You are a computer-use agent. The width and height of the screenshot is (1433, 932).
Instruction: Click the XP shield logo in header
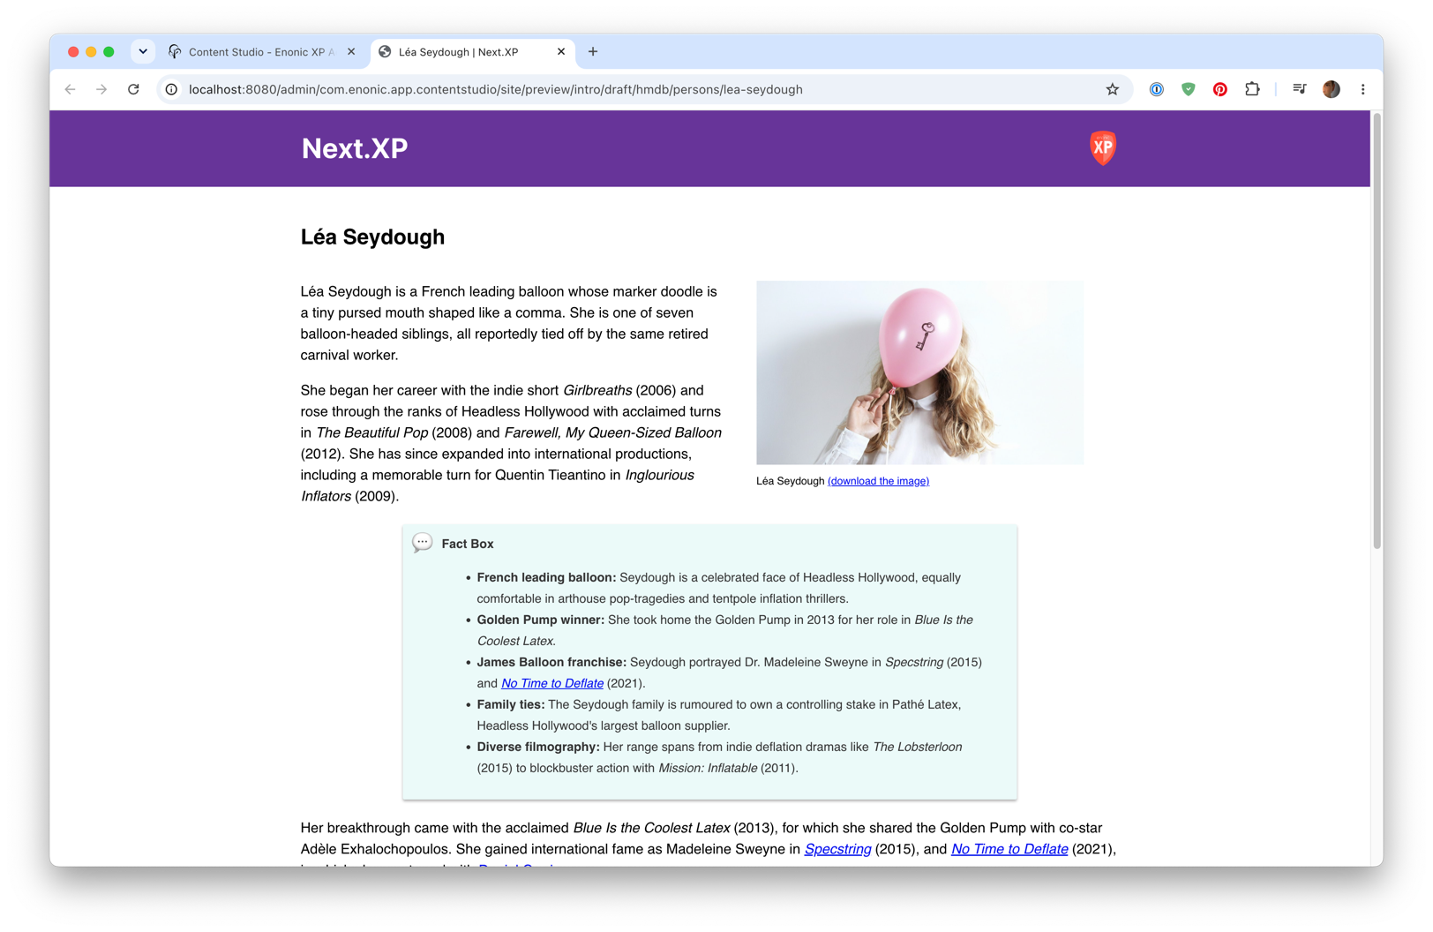point(1103,147)
